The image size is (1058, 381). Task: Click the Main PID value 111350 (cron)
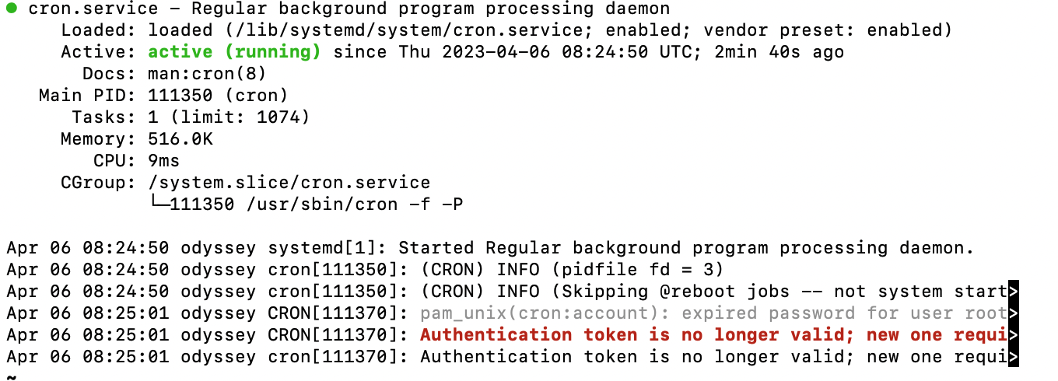tap(218, 96)
